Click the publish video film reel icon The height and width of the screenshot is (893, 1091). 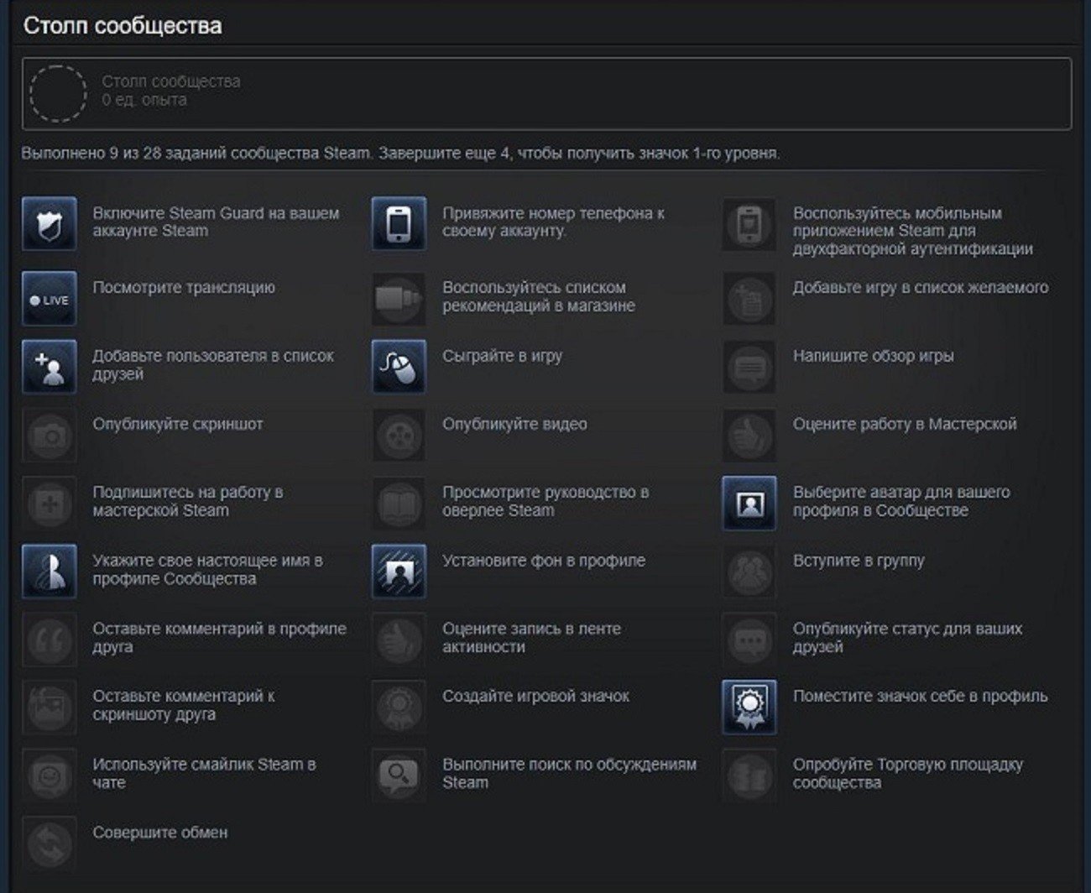pos(399,435)
